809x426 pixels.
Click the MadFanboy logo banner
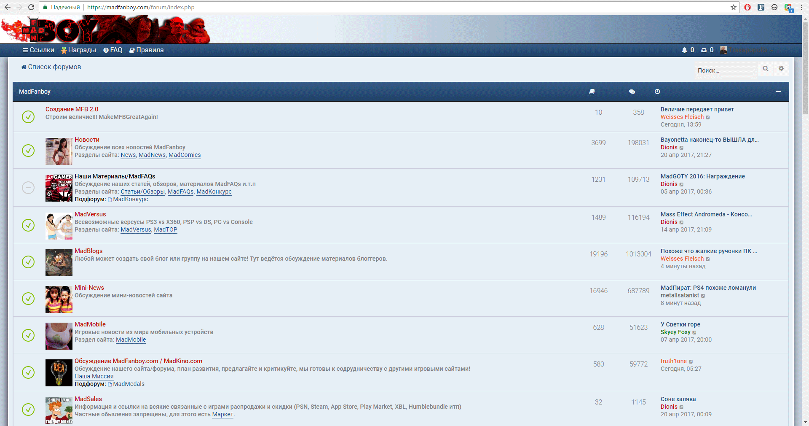pyautogui.click(x=105, y=30)
